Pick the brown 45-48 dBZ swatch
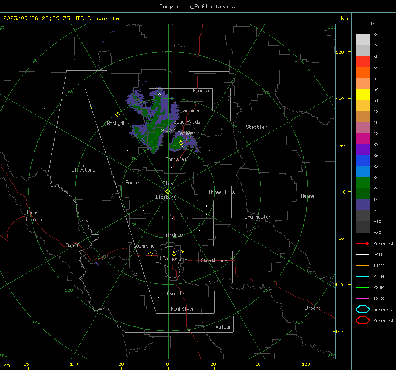This screenshot has height=370, width=396. click(363, 117)
